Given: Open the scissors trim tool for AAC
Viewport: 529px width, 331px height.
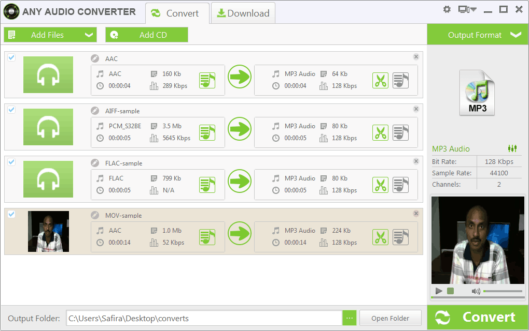Looking at the screenshot, I should point(381,80).
